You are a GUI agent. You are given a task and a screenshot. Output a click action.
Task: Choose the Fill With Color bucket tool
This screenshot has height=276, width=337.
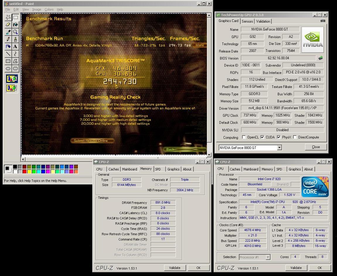coord(16,25)
